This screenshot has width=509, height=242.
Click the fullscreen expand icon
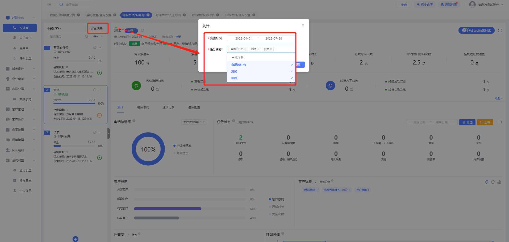[x=500, y=31]
